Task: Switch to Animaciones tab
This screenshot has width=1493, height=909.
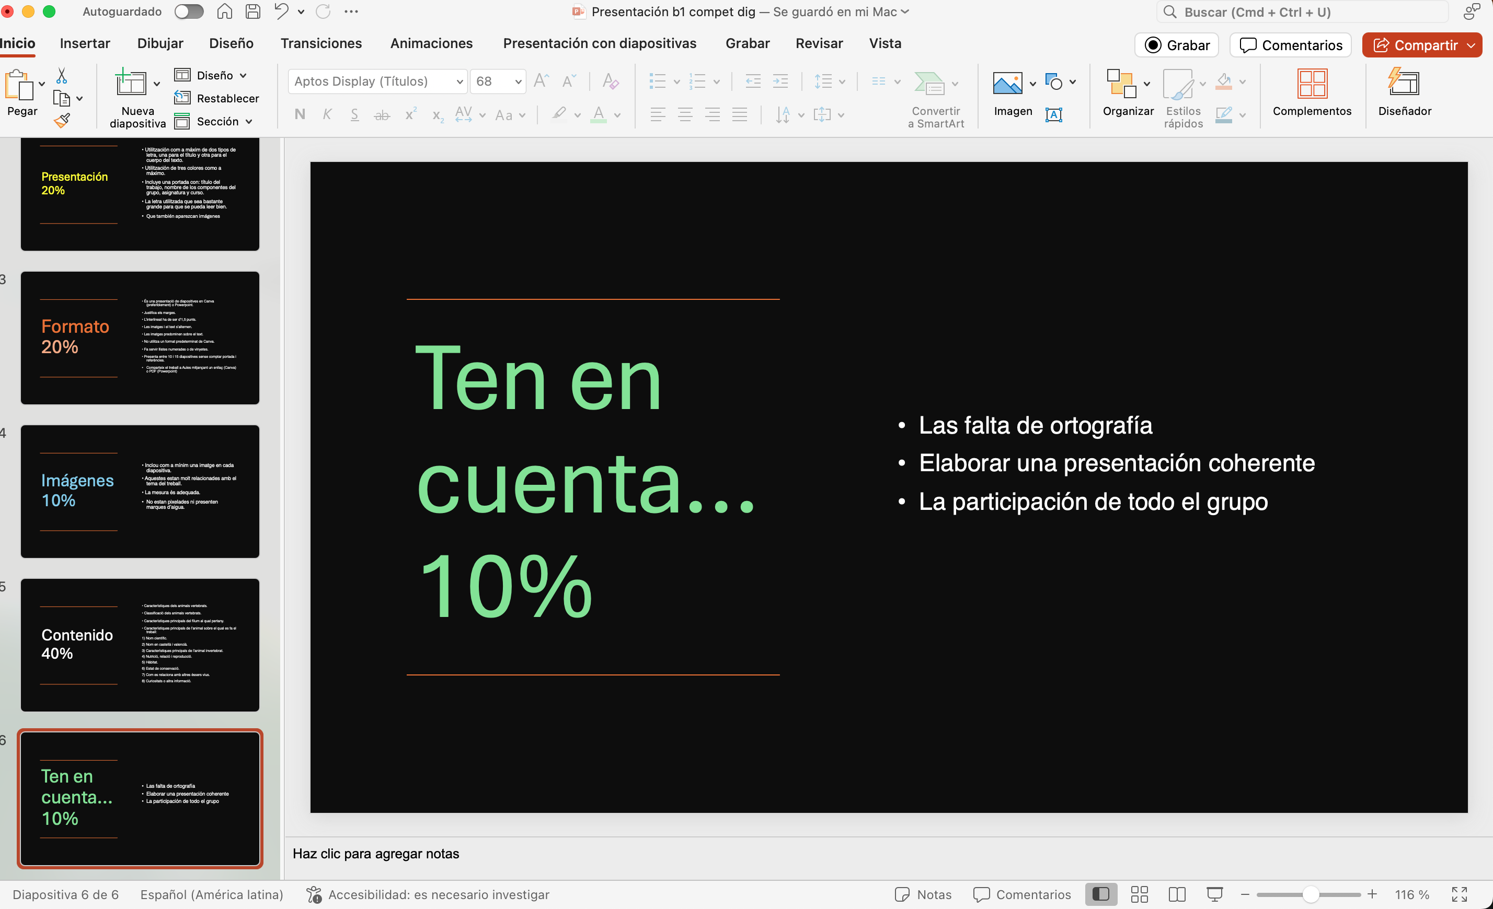Action: click(x=431, y=43)
